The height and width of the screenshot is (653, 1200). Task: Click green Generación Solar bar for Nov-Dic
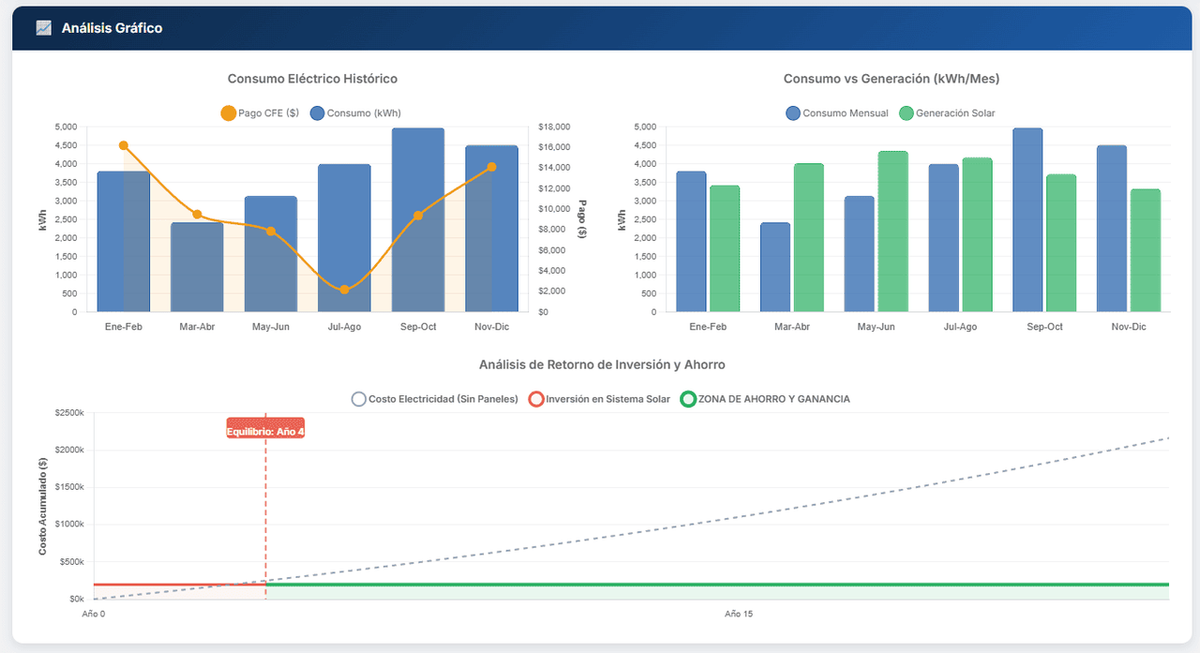pyautogui.click(x=1146, y=251)
